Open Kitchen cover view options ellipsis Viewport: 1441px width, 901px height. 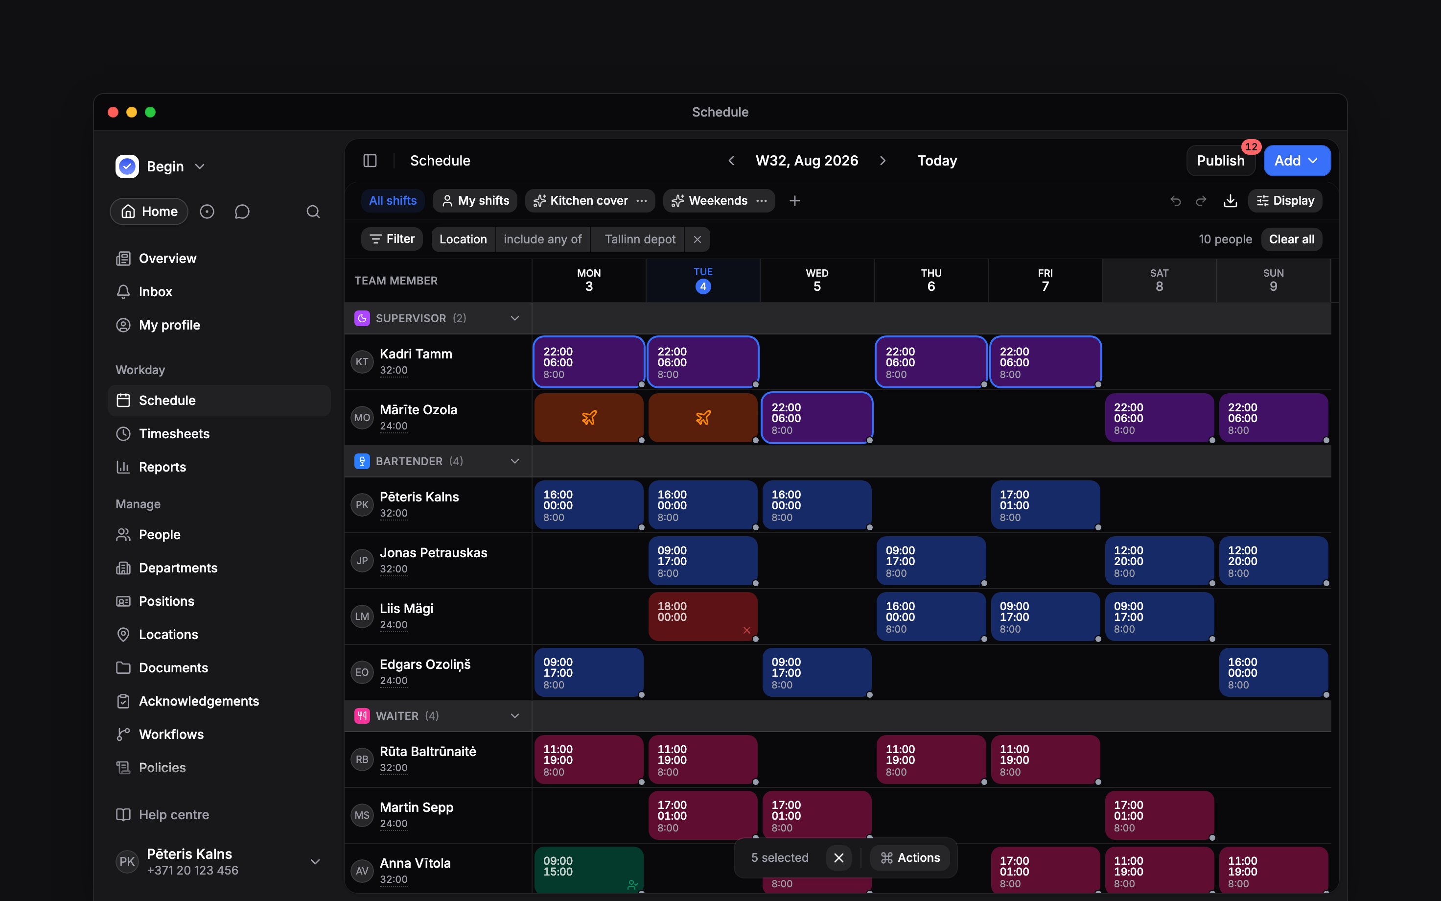pos(642,201)
